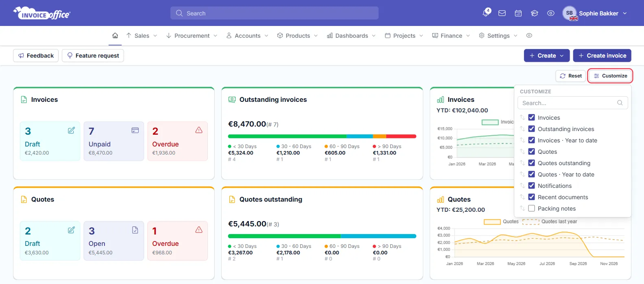This screenshot has height=284, width=644.
Task: Click the Create invoice button
Action: (x=602, y=56)
